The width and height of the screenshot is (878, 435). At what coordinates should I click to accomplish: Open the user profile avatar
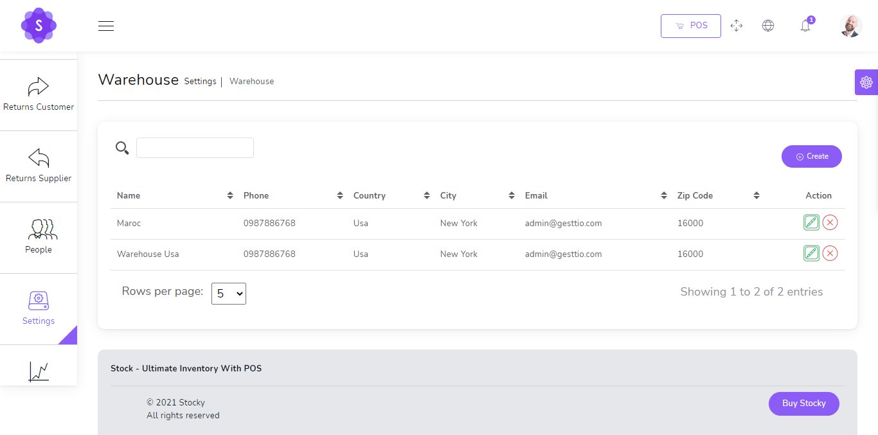850,26
